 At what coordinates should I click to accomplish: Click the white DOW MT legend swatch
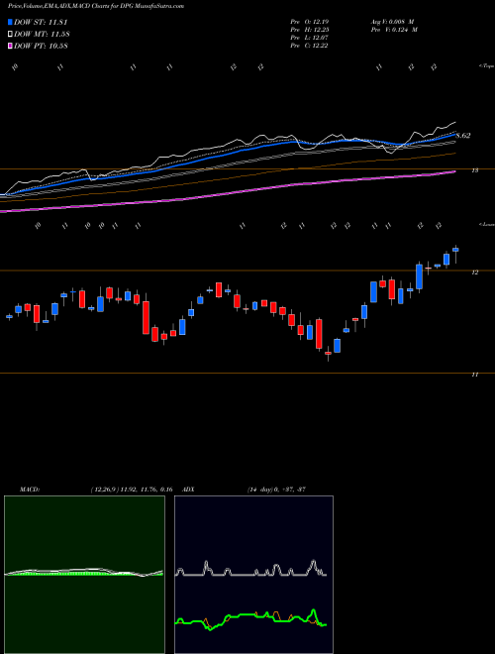(x=11, y=35)
